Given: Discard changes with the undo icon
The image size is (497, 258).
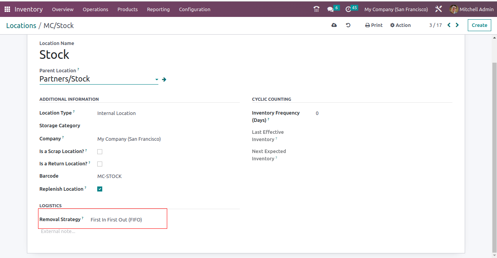Looking at the screenshot, I should [348, 25].
